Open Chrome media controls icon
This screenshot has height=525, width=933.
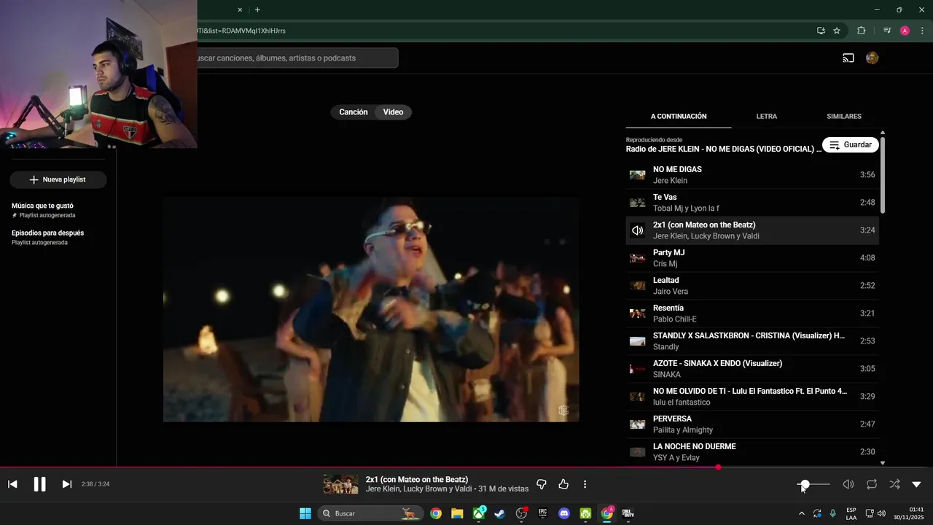pos(887,31)
